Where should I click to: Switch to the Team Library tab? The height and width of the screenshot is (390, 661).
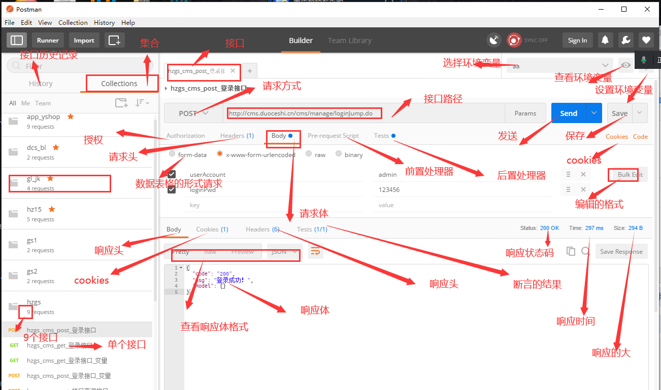pyautogui.click(x=350, y=41)
